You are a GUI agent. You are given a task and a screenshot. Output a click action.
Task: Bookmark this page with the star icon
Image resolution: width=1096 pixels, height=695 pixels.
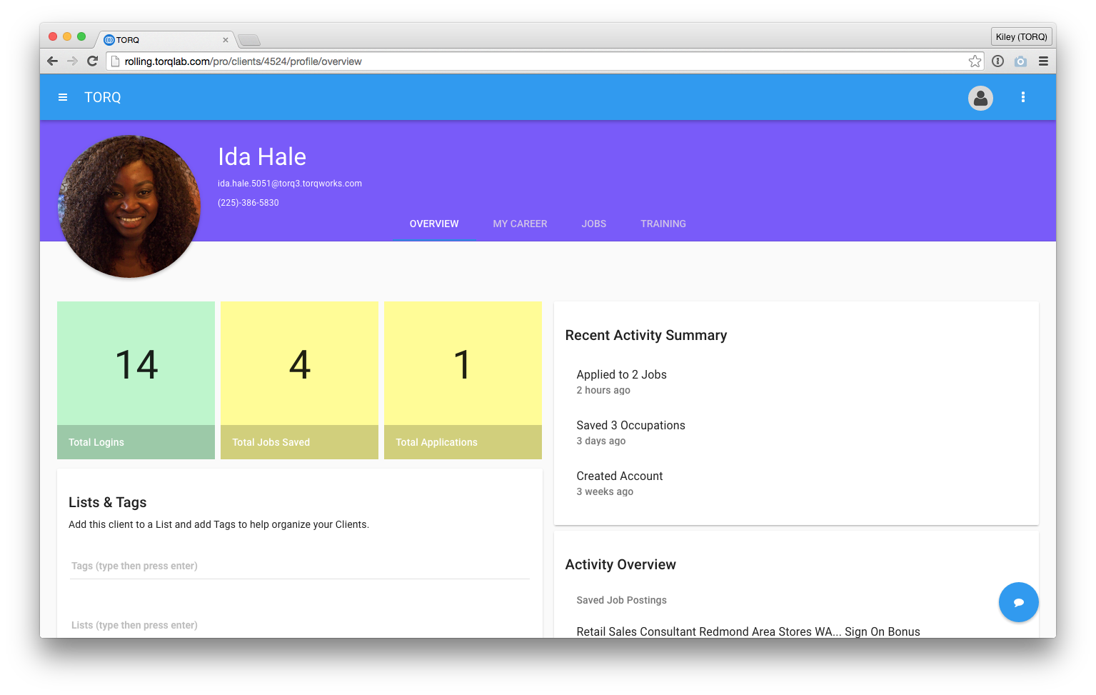coord(975,61)
